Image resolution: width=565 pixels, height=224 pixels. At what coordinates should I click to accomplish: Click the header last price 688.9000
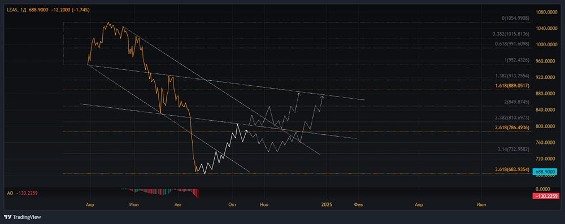click(39, 10)
